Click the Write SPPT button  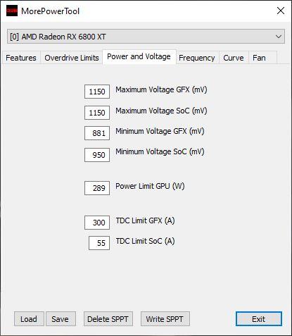(165, 319)
